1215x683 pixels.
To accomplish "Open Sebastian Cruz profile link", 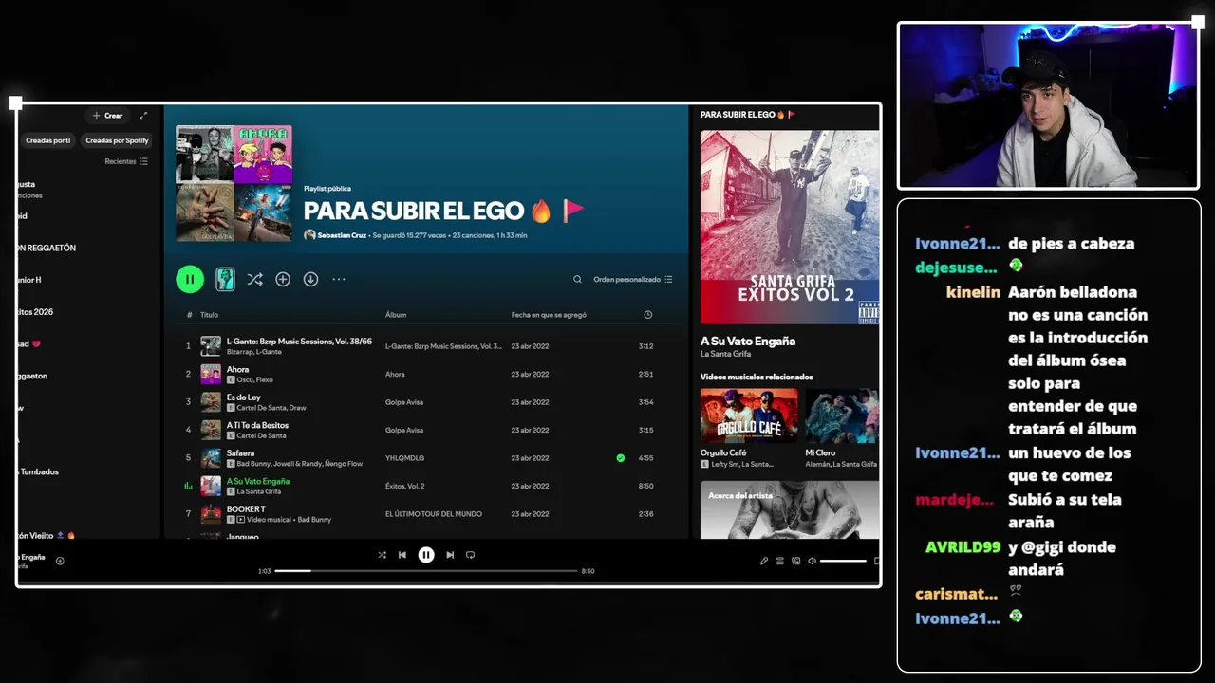I will coord(342,235).
